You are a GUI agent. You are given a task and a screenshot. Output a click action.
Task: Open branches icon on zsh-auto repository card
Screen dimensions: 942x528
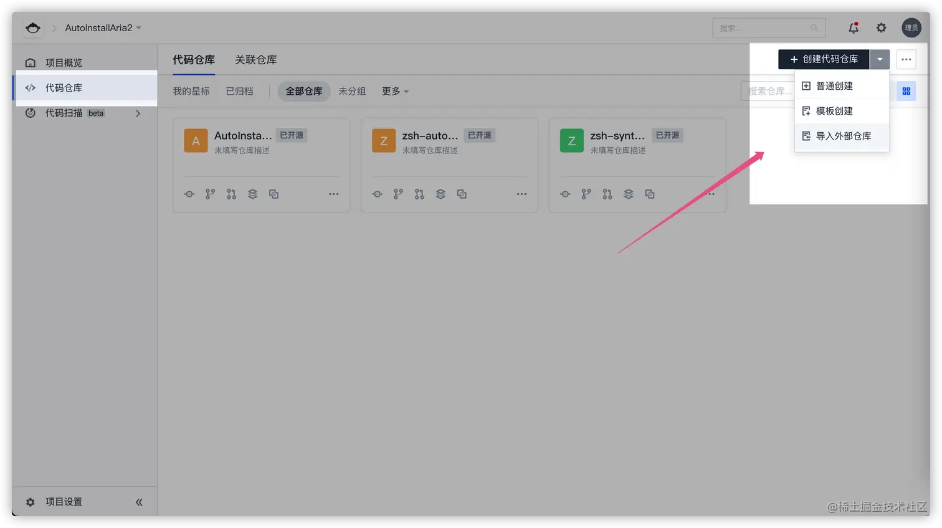(398, 194)
